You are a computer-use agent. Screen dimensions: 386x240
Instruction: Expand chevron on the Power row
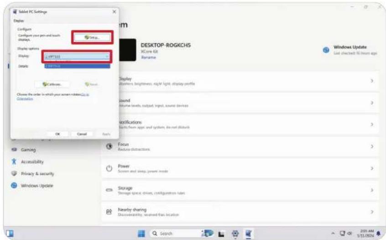(372, 168)
